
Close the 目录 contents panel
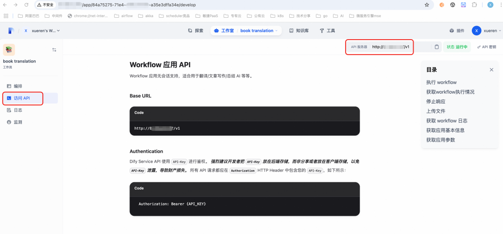coord(491,70)
